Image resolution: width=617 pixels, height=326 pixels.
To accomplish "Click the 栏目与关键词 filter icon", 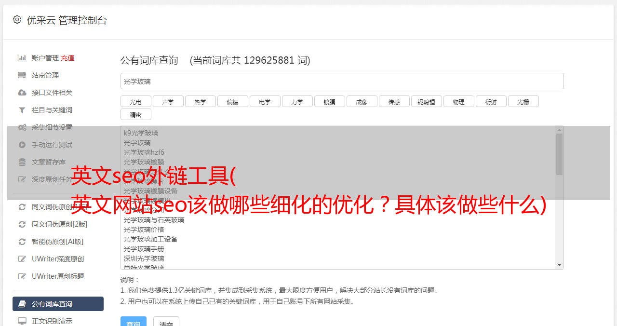I will [22, 110].
